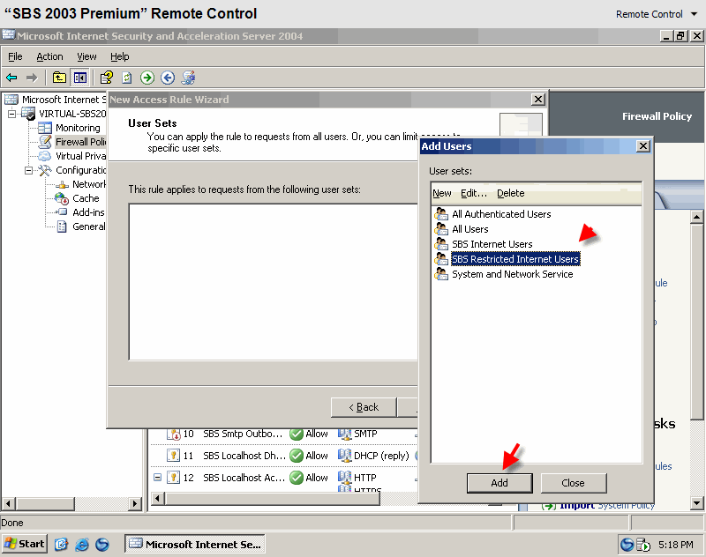Select the Add-ins node icon
706x557 pixels.
tap(62, 212)
